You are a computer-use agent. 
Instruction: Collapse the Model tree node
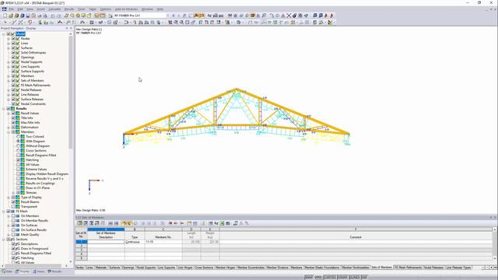pos(4,34)
